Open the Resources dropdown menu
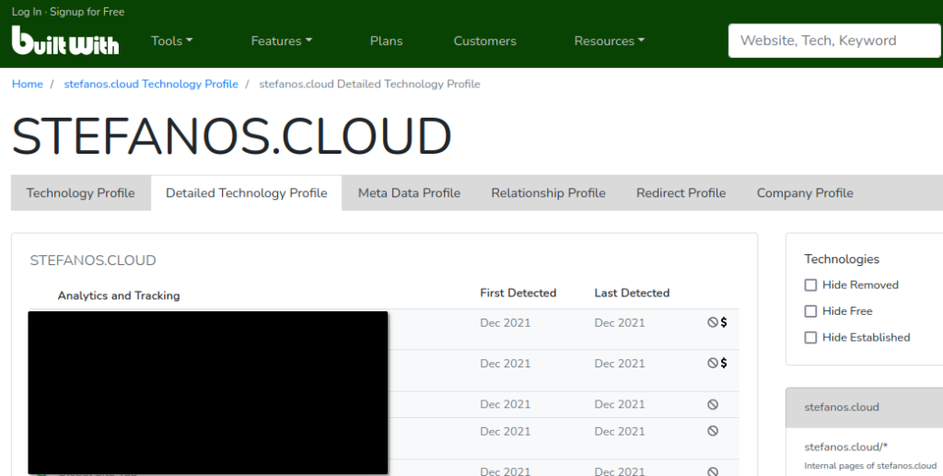943x476 pixels. click(610, 41)
